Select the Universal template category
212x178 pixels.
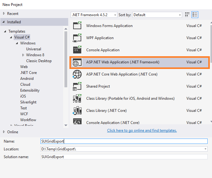pos(34,49)
